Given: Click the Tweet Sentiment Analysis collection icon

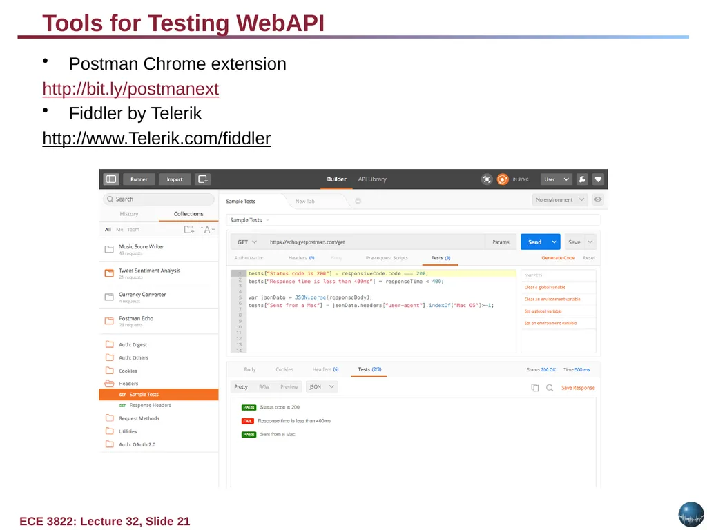Looking at the screenshot, I should tap(109, 273).
